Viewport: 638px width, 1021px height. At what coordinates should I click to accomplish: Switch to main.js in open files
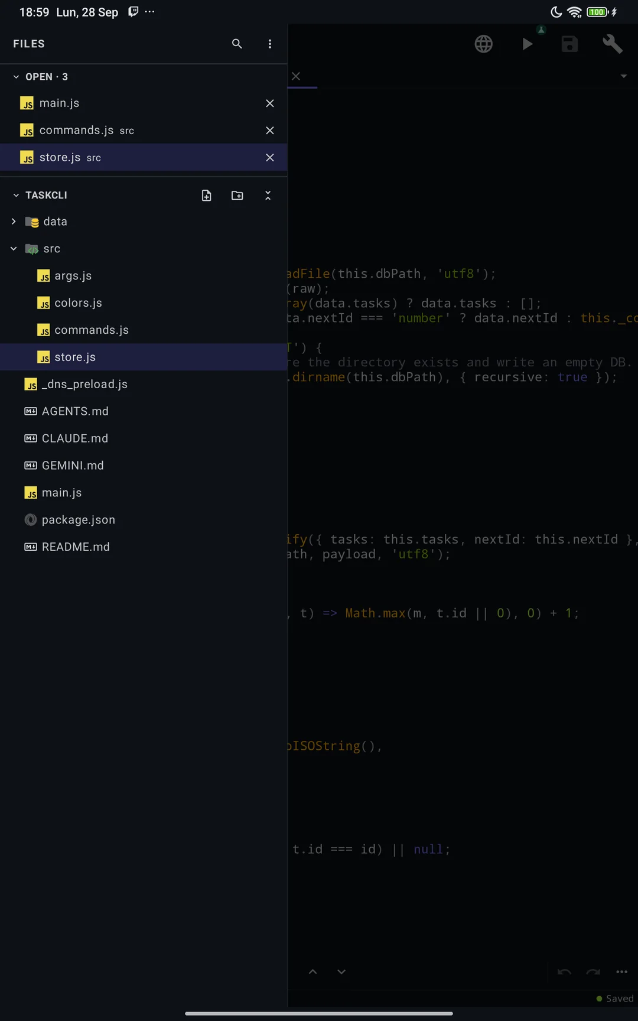[x=144, y=103]
